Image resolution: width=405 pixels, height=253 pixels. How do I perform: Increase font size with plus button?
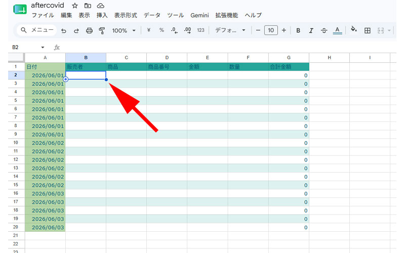point(284,30)
